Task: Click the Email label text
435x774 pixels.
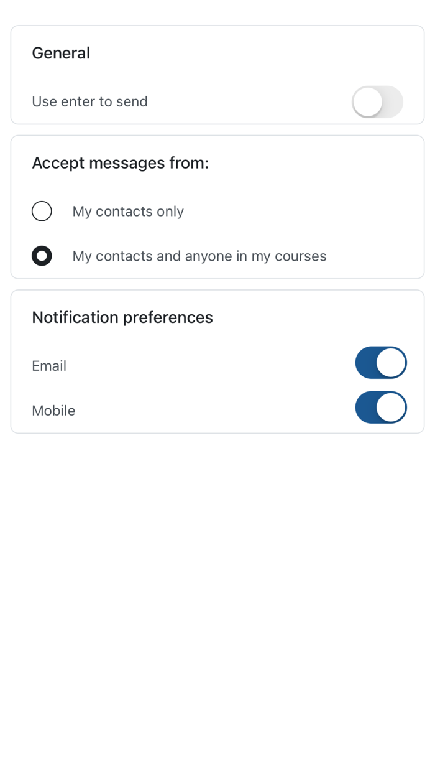Action: (48, 366)
